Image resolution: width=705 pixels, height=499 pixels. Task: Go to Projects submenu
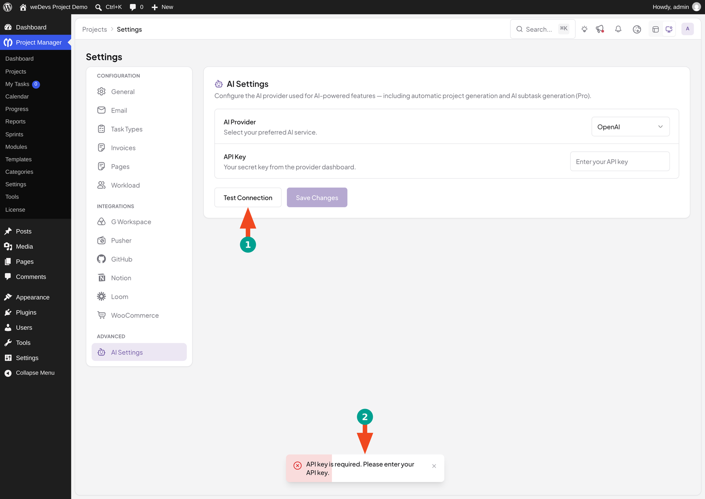coord(16,71)
